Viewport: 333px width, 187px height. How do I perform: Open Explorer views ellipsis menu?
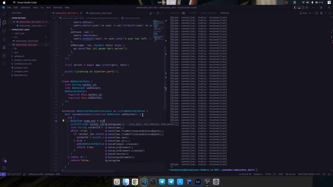tap(46, 13)
